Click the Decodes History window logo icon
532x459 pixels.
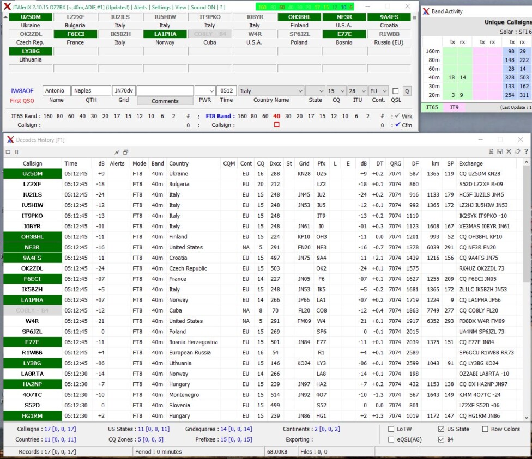(10, 140)
